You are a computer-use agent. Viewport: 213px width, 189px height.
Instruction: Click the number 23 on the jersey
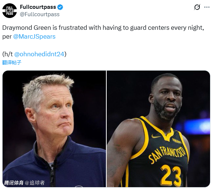[171, 175]
